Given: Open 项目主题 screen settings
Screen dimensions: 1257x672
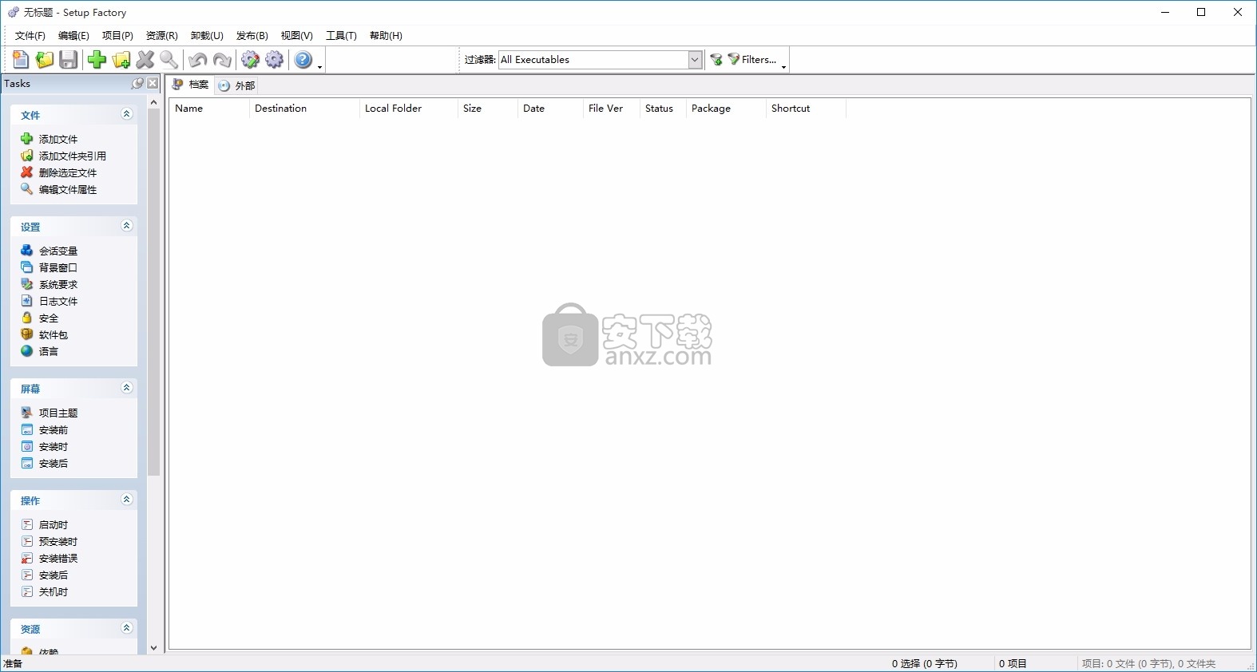Looking at the screenshot, I should click(58, 413).
